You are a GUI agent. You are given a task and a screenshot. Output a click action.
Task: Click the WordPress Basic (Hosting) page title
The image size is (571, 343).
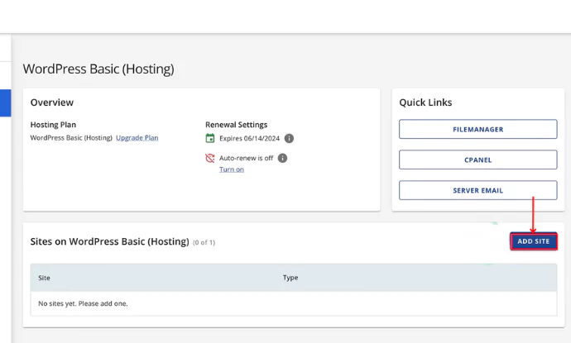point(98,69)
